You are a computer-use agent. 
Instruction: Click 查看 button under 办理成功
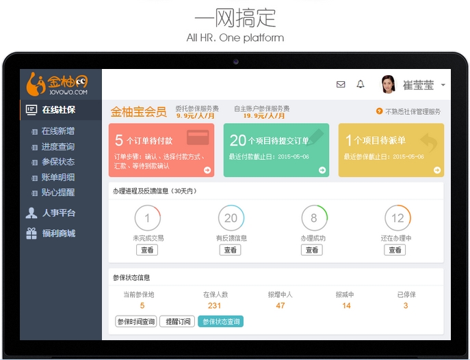click(x=313, y=250)
